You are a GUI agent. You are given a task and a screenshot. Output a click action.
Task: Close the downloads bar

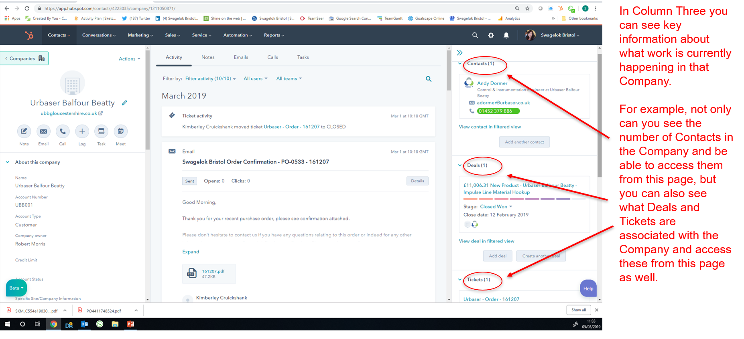click(597, 310)
